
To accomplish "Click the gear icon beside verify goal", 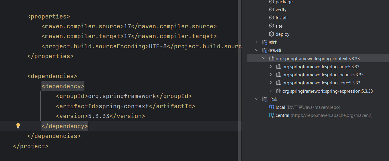I will coord(271,10).
